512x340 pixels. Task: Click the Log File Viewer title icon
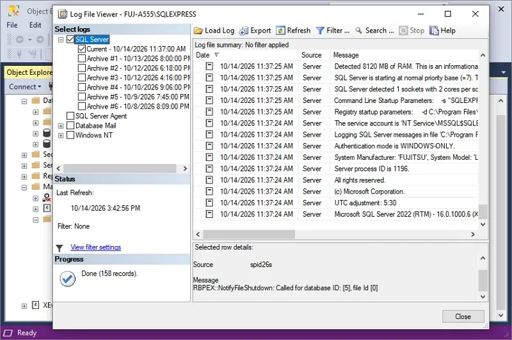click(62, 14)
